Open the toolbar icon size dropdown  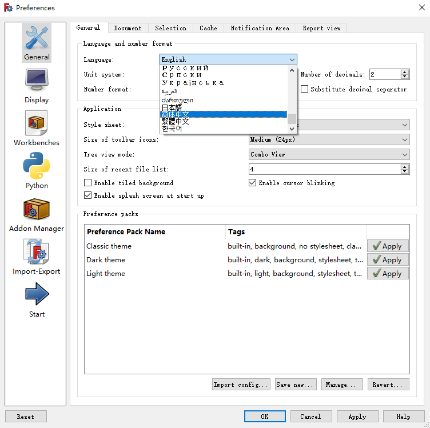[x=329, y=139]
